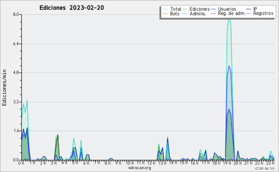This screenshot has height=172, width=279.
Task: Click the 'Registros' legend label
Action: pyautogui.click(x=263, y=13)
